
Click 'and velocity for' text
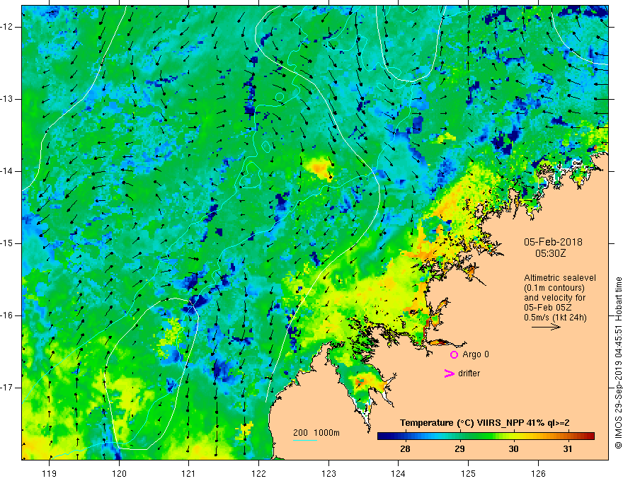pyautogui.click(x=554, y=298)
